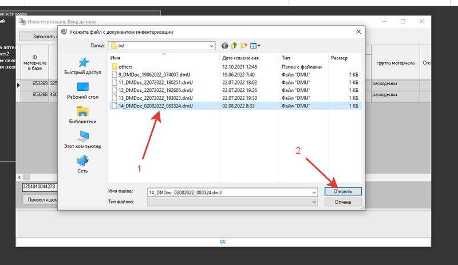Open Рабочий стол location
The image size is (458, 265).
(83, 91)
